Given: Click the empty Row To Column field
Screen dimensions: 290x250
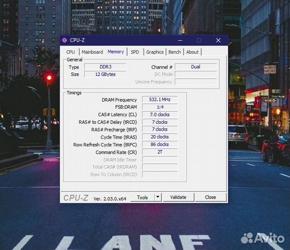Looking at the screenshot, I should tap(160, 175).
